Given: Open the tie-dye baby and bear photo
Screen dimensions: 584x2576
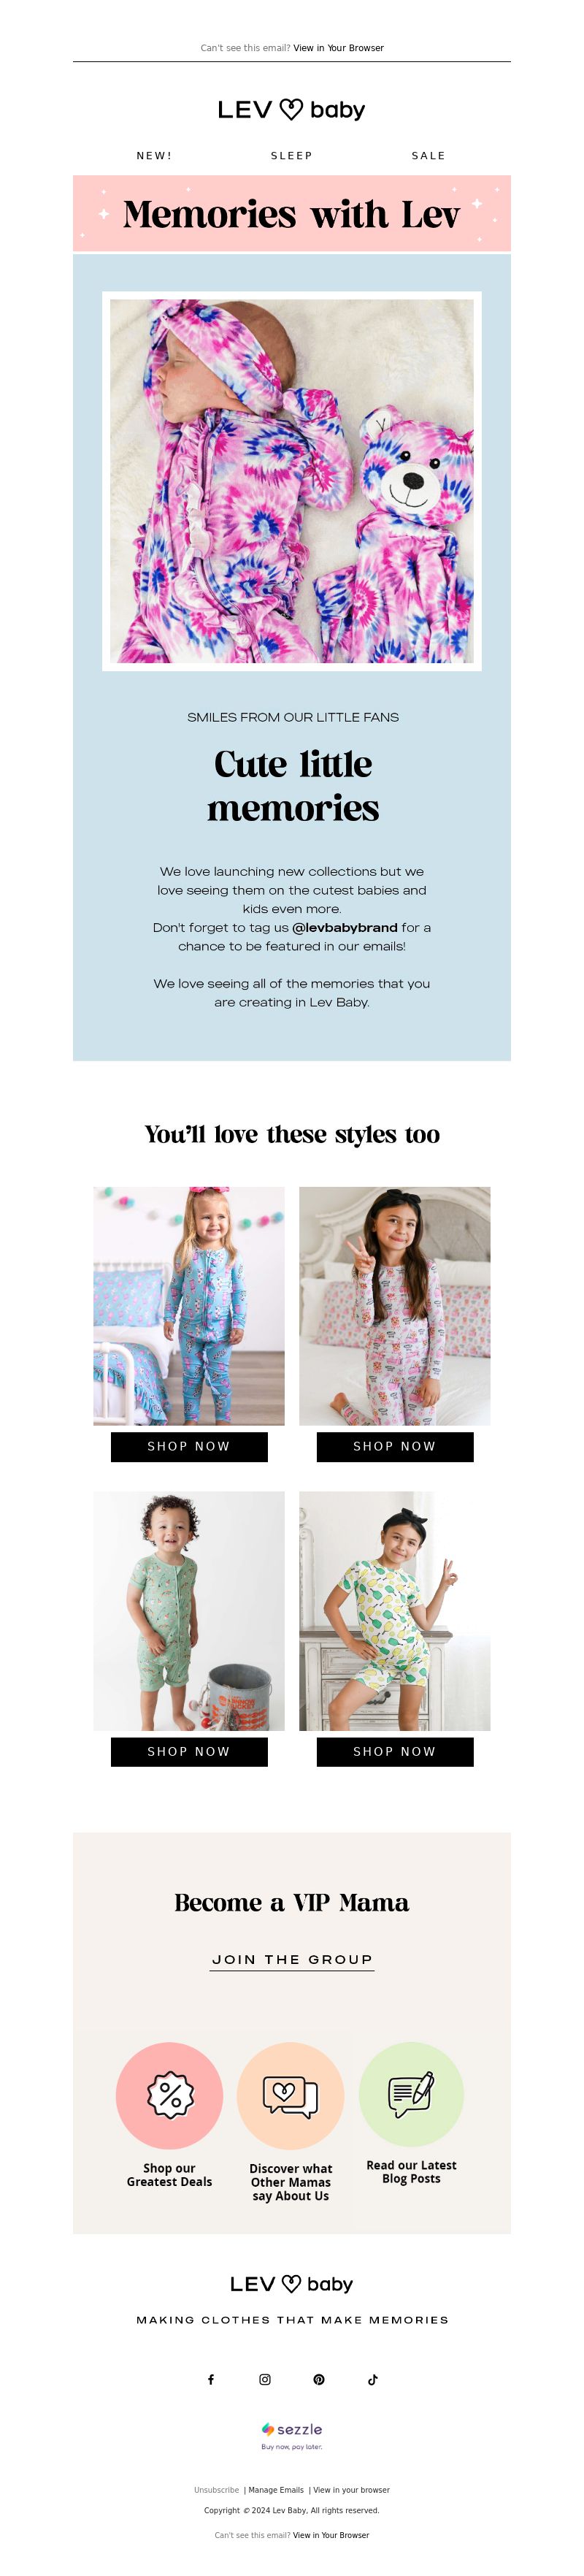Looking at the screenshot, I should click(x=292, y=481).
